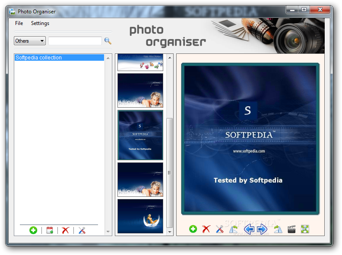Viewport: 342px width, 255px height.
Task: Rotate the photo left
Action: 233,229
